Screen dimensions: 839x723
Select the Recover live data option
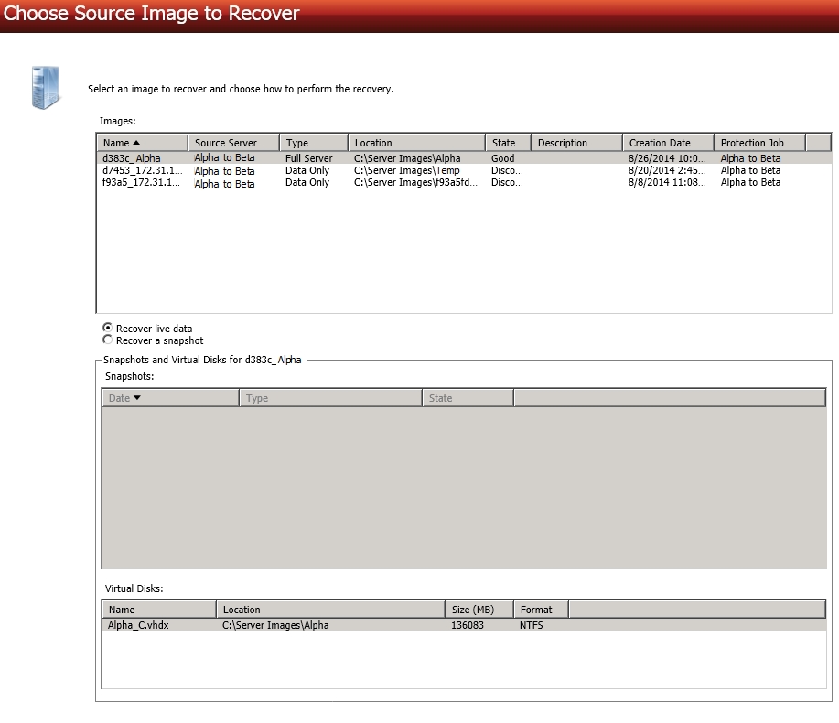tap(108, 328)
